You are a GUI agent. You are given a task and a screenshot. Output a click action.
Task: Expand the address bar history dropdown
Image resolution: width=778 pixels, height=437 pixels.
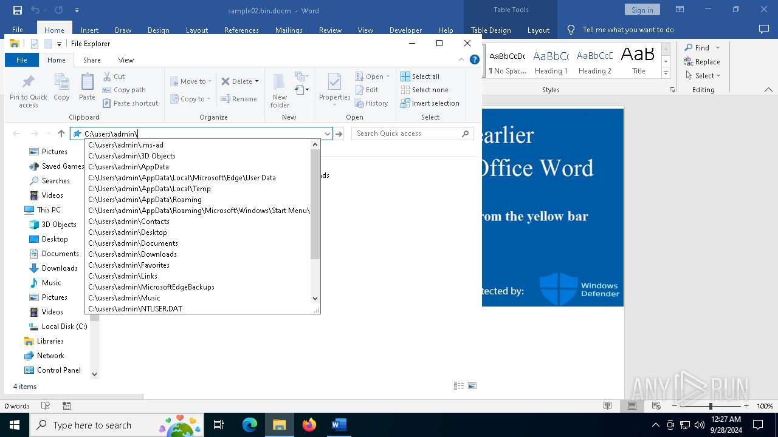[327, 134]
